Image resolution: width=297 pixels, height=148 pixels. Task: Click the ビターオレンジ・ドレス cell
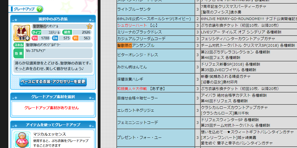pyautogui.click(x=156, y=55)
